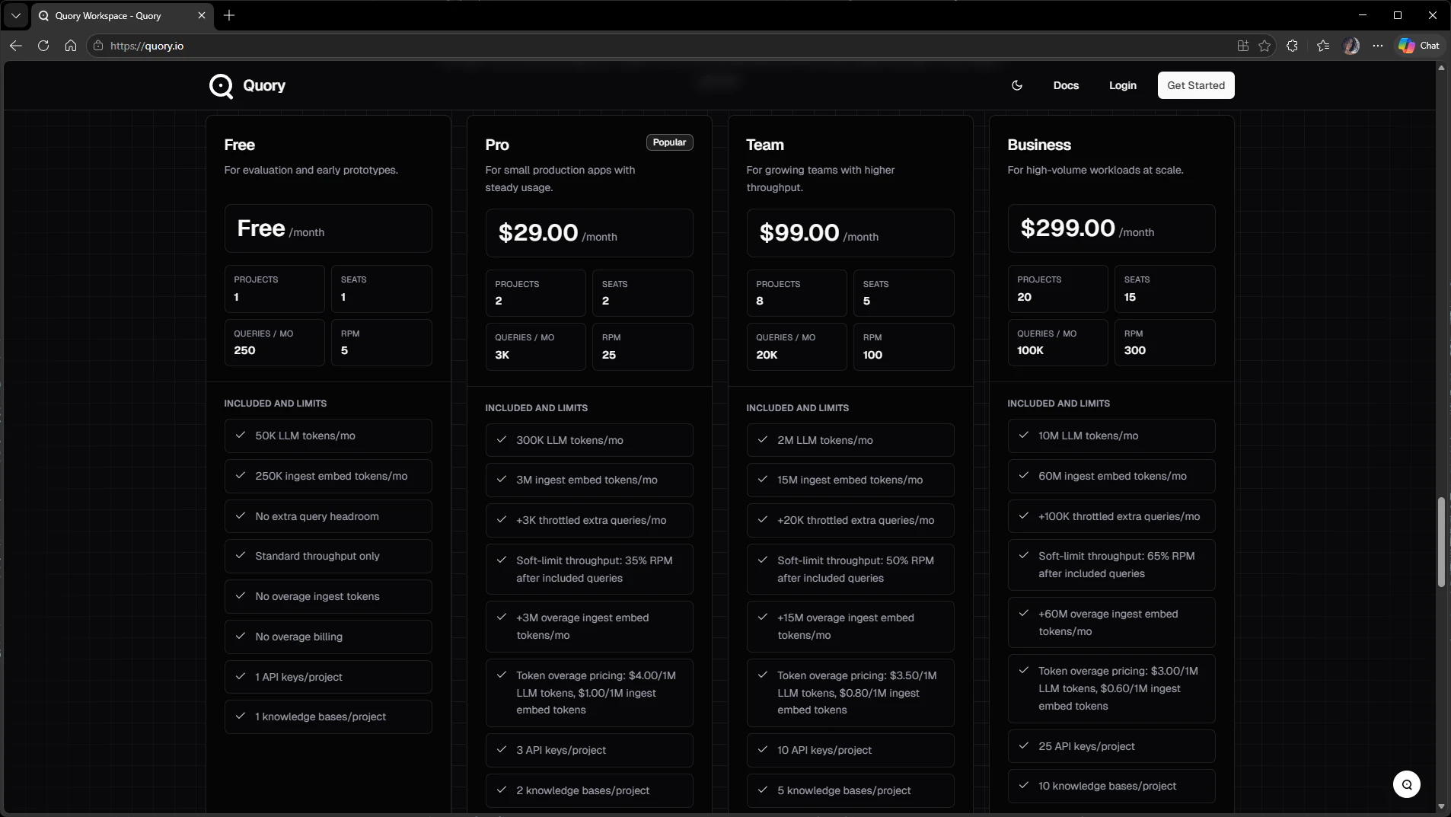The width and height of the screenshot is (1451, 817).
Task: Click checkmark beside 2M LLM tokens/mo
Action: point(763,439)
